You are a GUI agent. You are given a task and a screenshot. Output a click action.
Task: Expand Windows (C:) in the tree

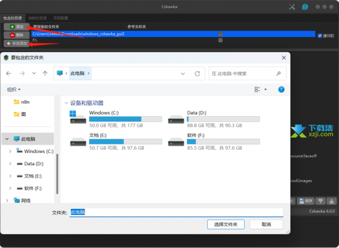[x=10, y=152]
